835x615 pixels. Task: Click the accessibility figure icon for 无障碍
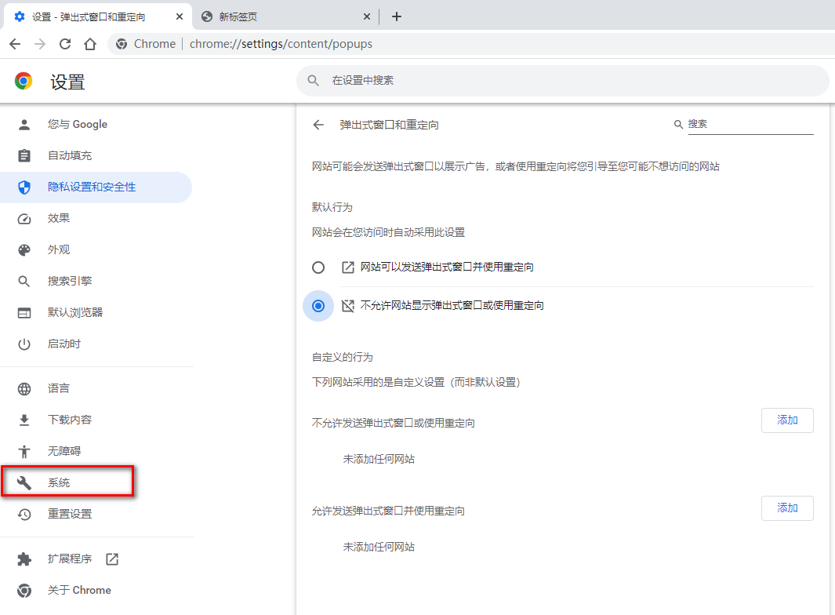coord(24,451)
